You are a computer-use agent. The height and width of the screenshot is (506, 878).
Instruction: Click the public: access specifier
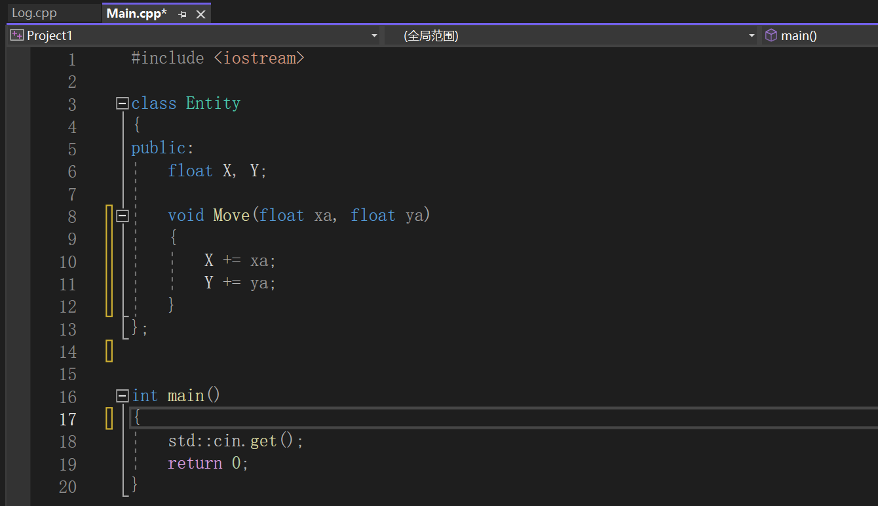coord(162,148)
